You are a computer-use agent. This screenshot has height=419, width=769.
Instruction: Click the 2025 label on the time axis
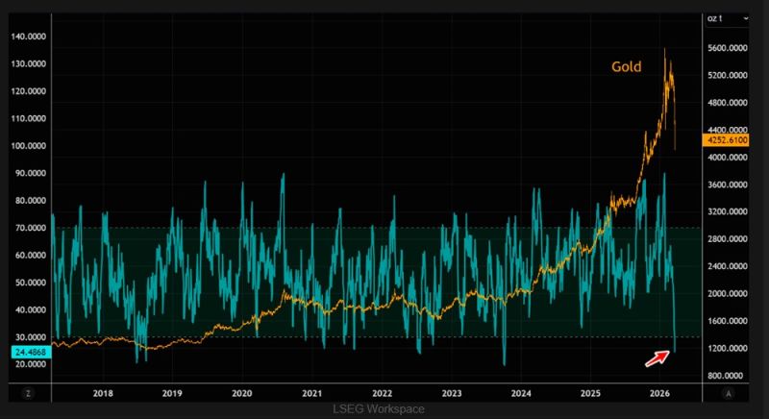point(590,393)
